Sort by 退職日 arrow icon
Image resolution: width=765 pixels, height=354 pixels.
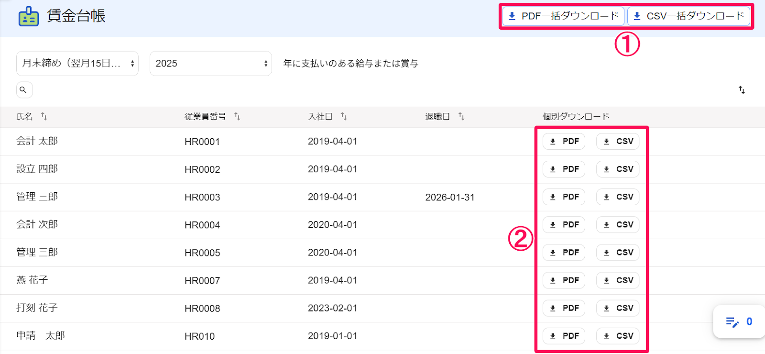coord(461,116)
